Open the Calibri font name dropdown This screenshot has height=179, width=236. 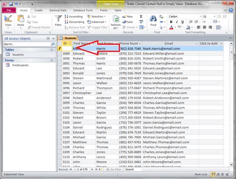(x=201, y=16)
